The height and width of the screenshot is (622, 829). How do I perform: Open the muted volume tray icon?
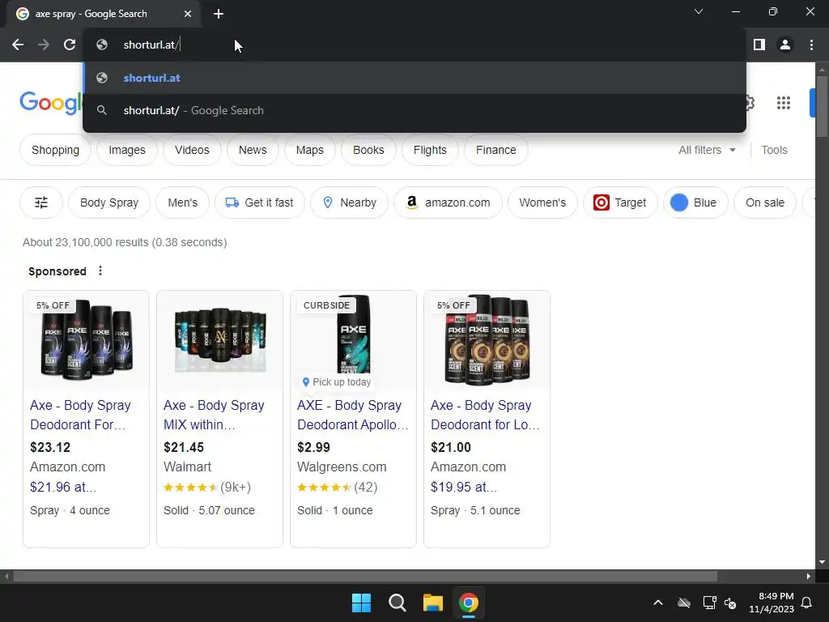click(731, 603)
